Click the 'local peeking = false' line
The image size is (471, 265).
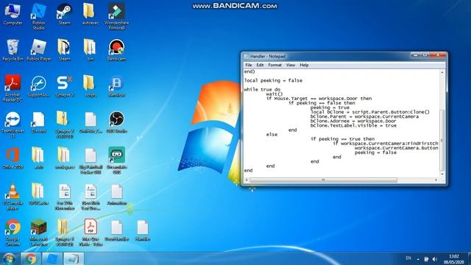(x=273, y=80)
